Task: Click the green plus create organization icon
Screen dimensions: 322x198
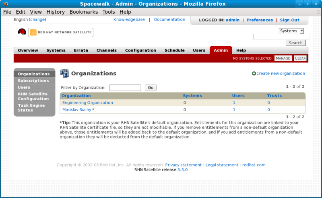Action: pyautogui.click(x=254, y=74)
